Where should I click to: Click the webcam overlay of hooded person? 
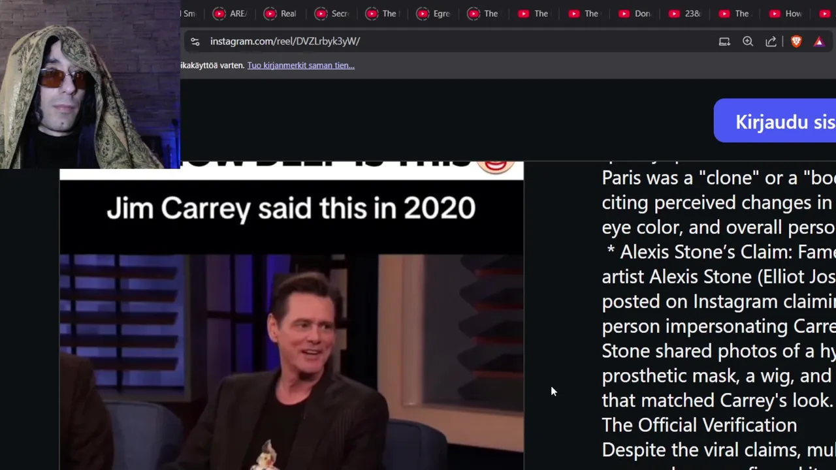(90, 84)
